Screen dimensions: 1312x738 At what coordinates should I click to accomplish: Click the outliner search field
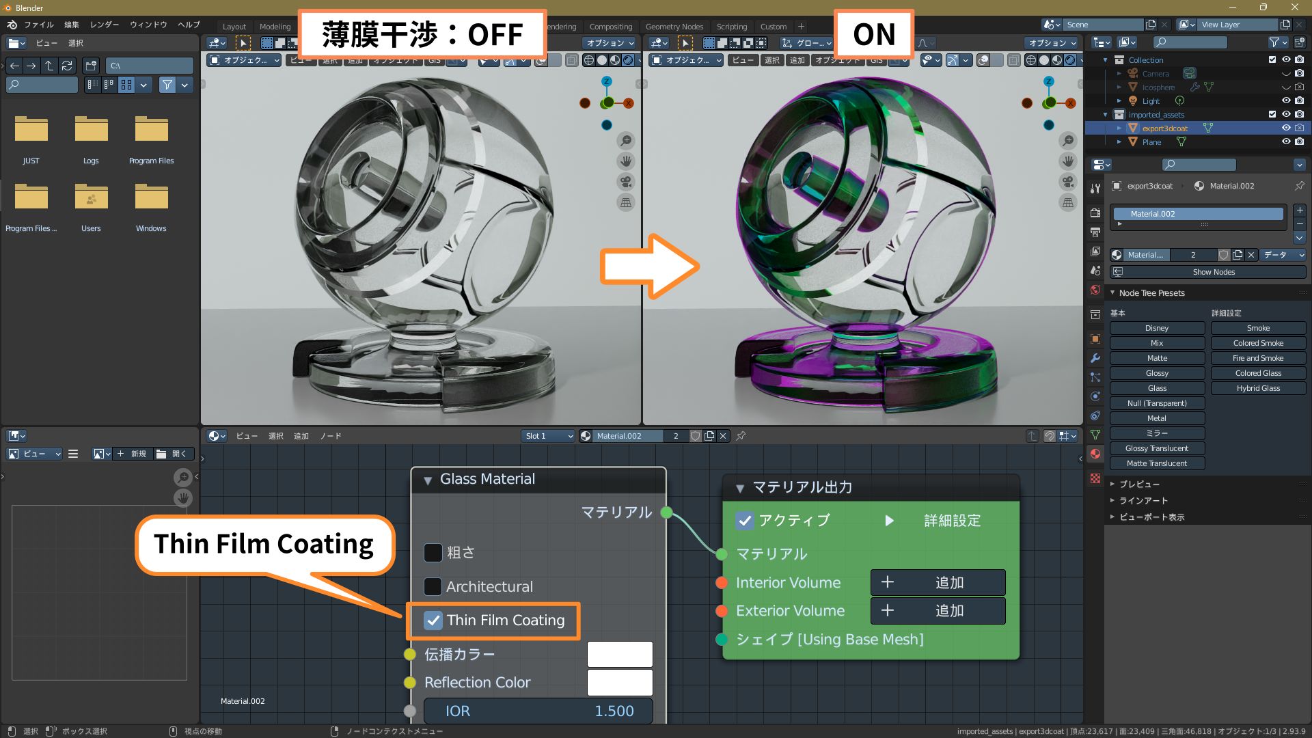point(1189,42)
